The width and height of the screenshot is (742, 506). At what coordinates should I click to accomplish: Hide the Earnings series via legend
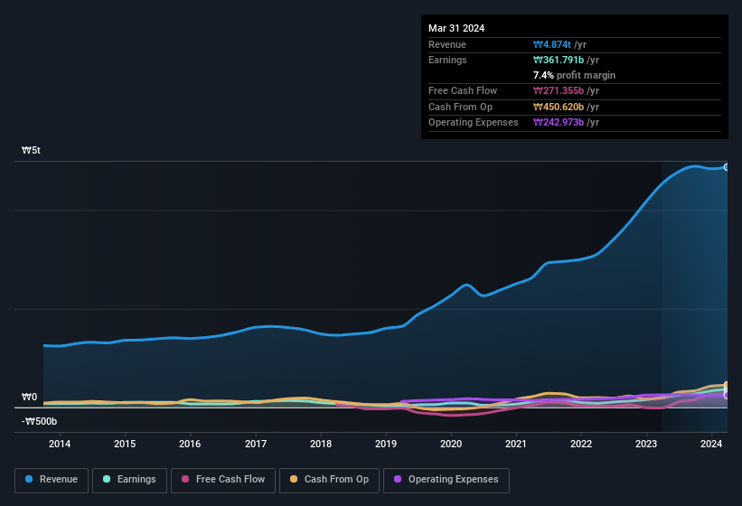pyautogui.click(x=130, y=480)
